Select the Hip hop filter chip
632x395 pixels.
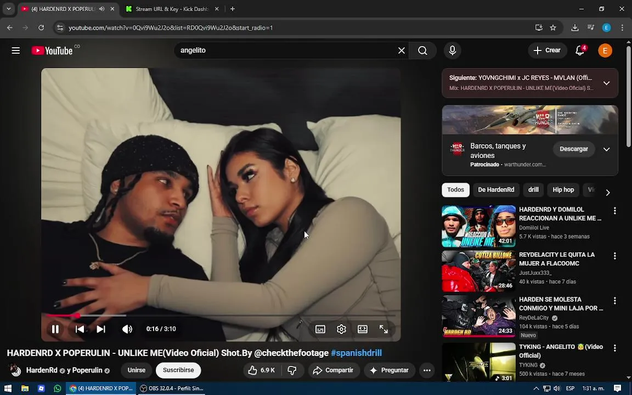(x=563, y=190)
